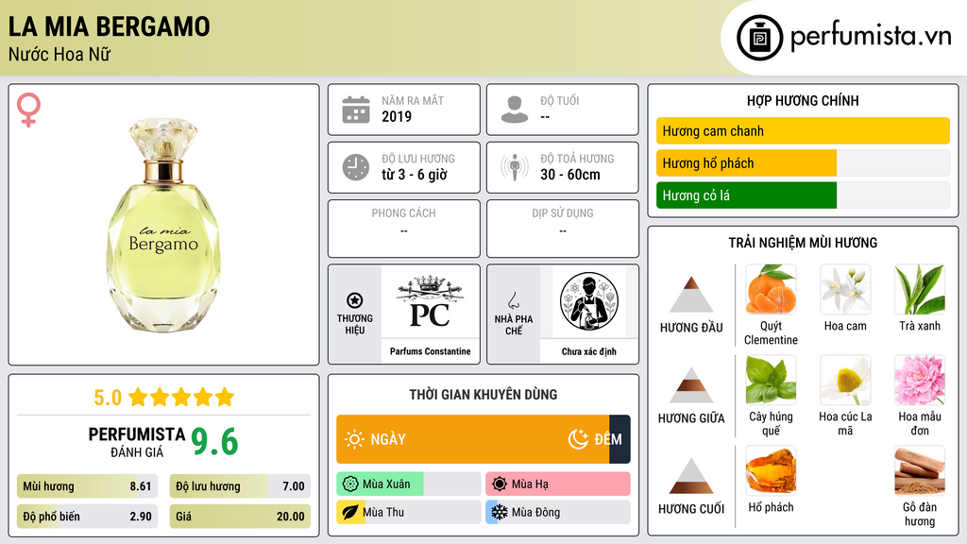Click the Parfums Constantine brand name

pos(430,351)
